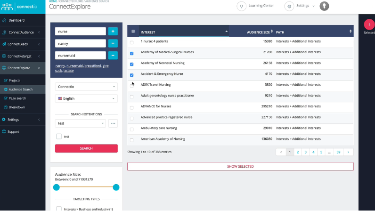Click the left audience size slider handle
This screenshot has height=211, width=375.
57,187
